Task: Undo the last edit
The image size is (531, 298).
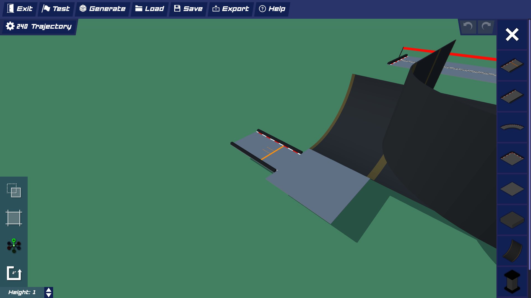Action: pos(468,26)
